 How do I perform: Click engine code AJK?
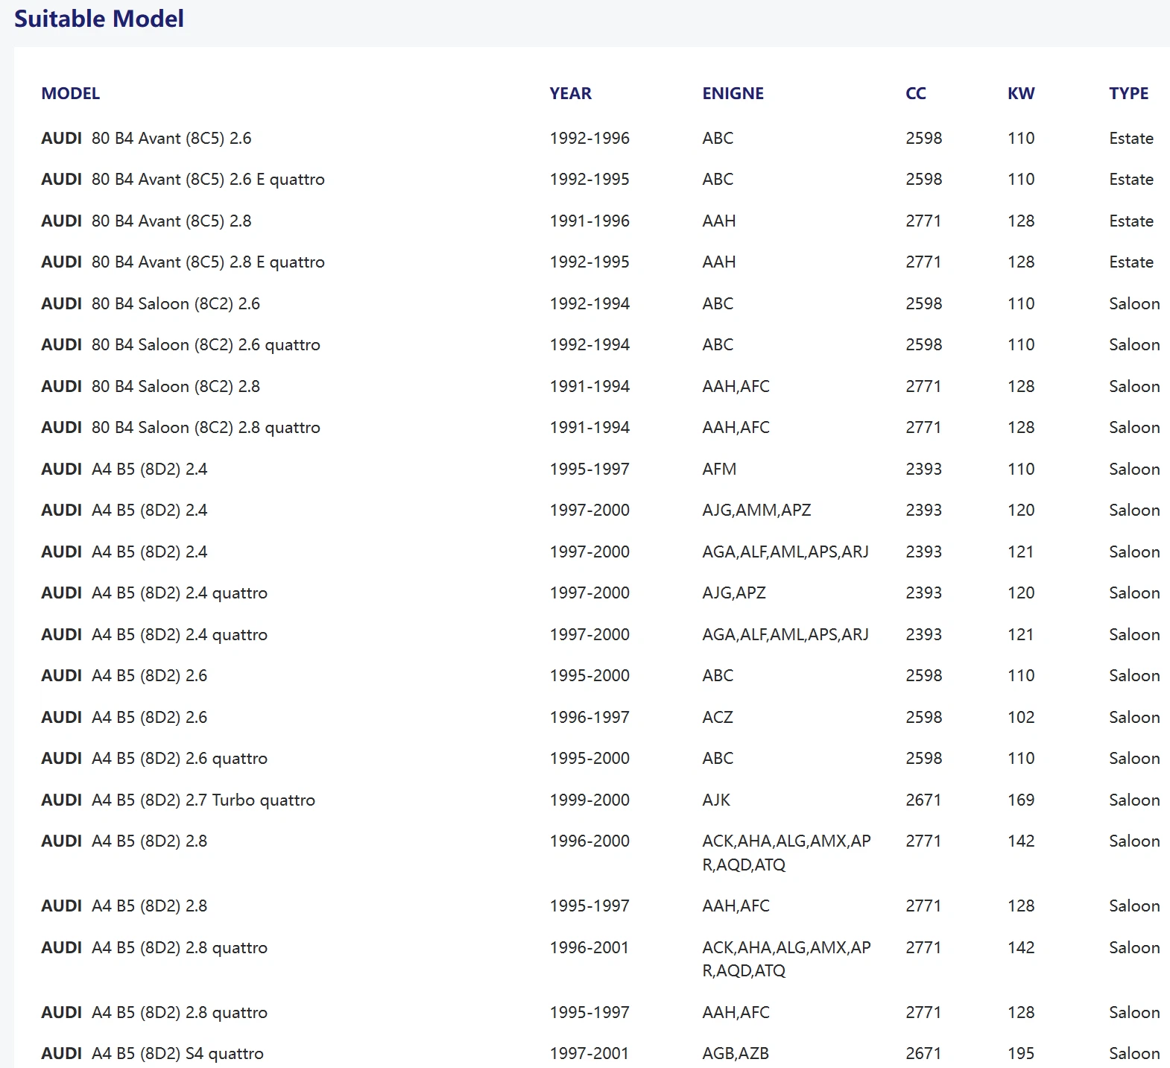point(716,800)
